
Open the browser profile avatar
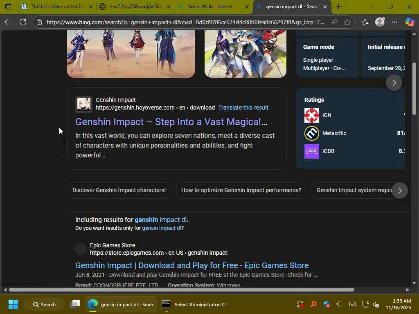[x=380, y=22]
